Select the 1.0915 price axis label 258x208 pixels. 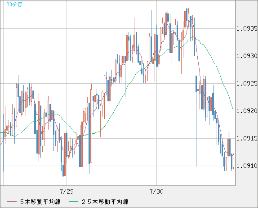pyautogui.click(x=247, y=139)
